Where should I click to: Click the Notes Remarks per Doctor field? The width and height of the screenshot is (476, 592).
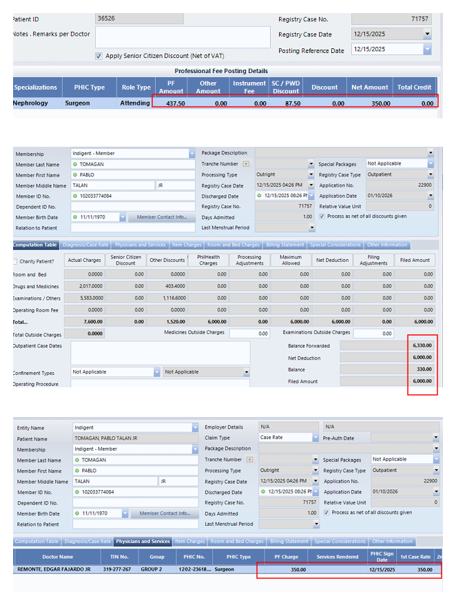183,37
